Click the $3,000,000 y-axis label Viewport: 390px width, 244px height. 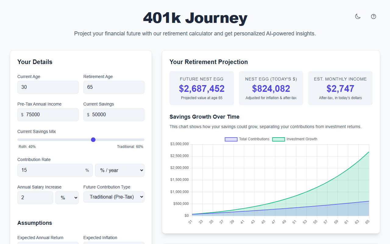tap(179, 144)
